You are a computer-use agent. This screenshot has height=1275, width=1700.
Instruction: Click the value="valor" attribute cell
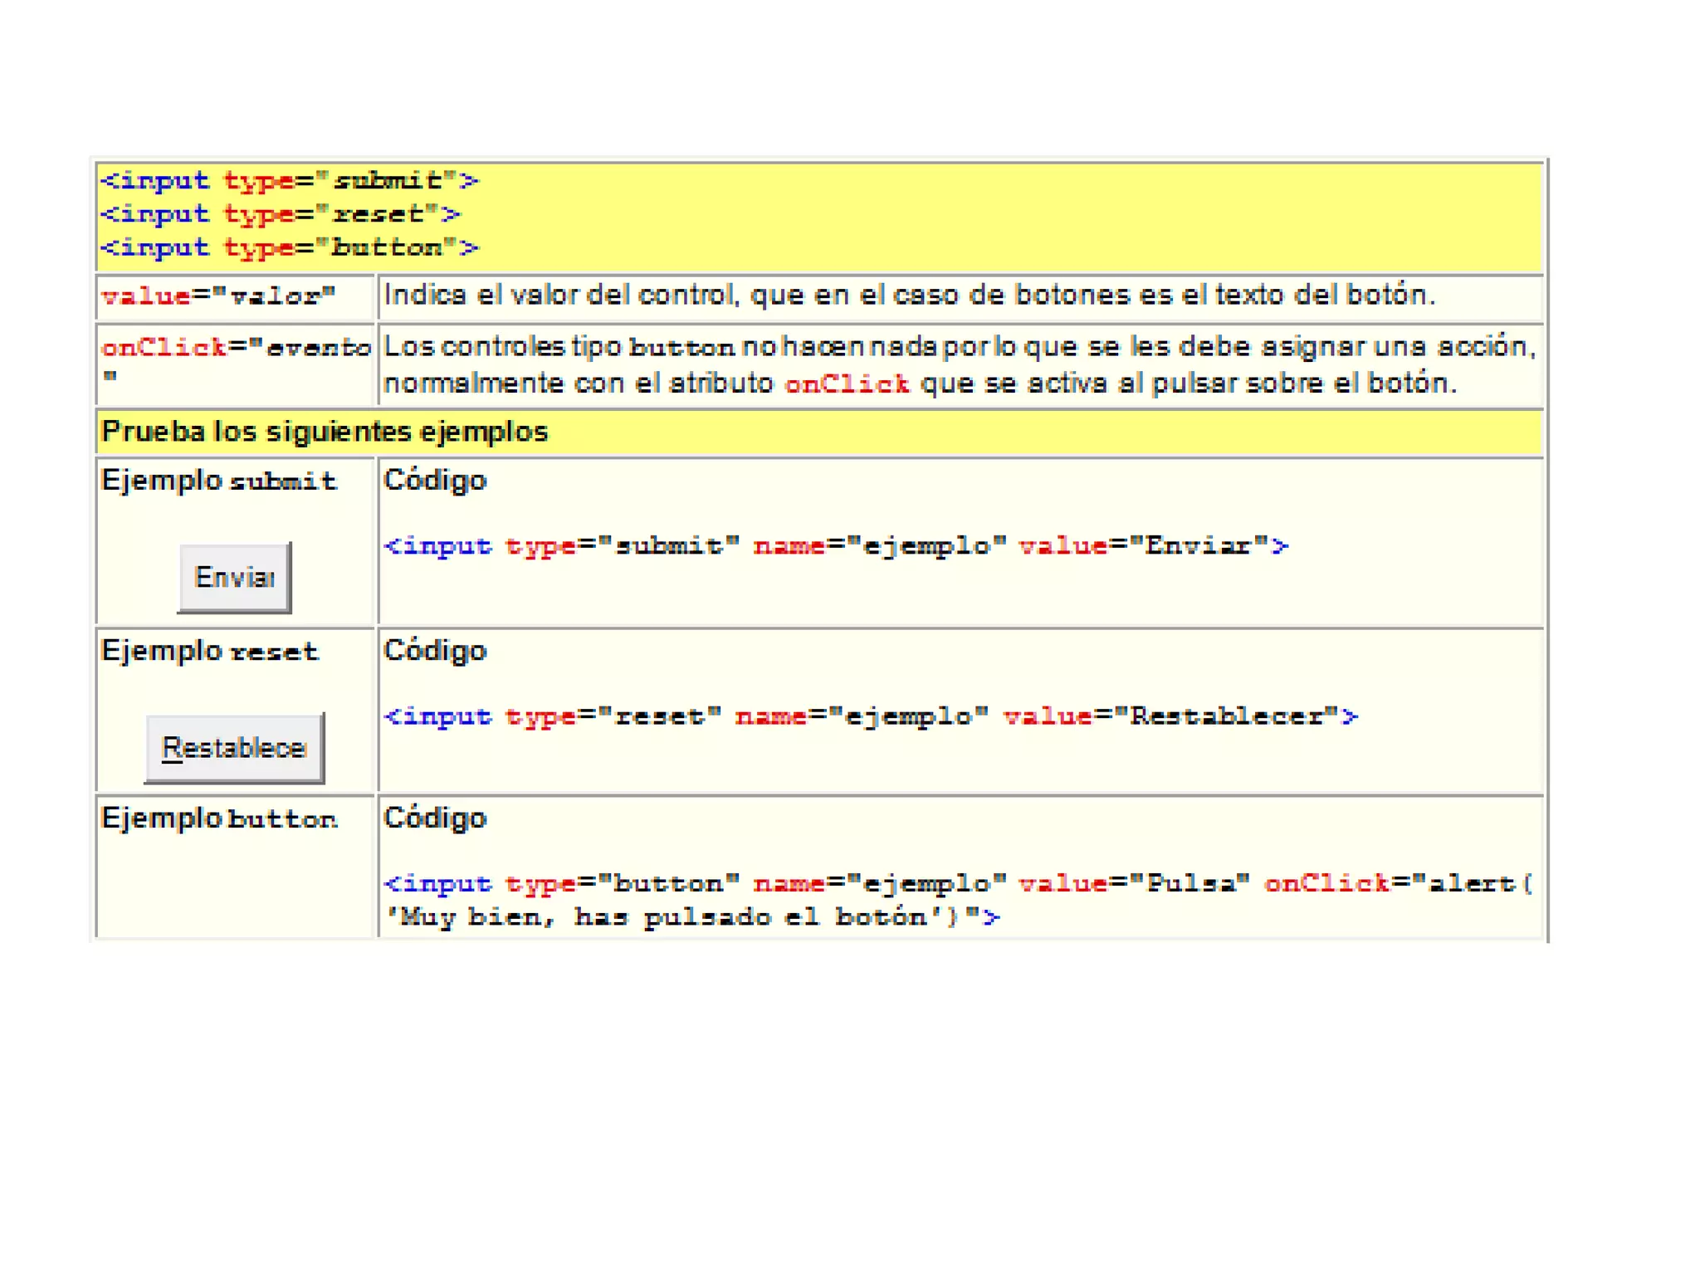tap(218, 296)
